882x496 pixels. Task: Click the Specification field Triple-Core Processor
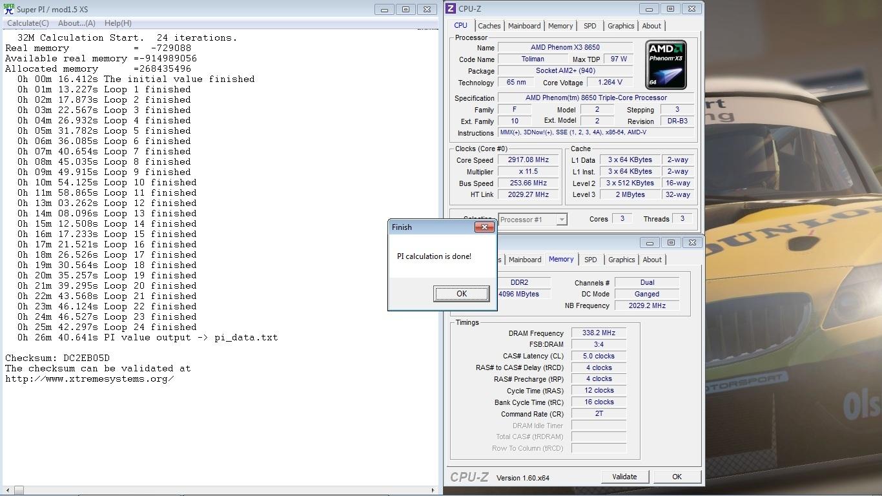[596, 98]
